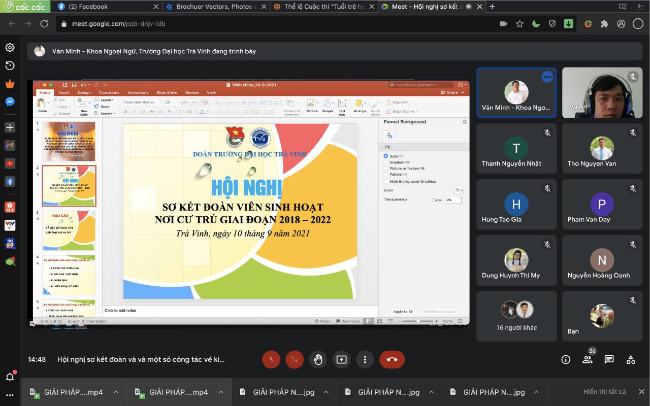Screen dimensions: 650x406
Task: Raise your hand in the meeting
Action: [x=318, y=359]
